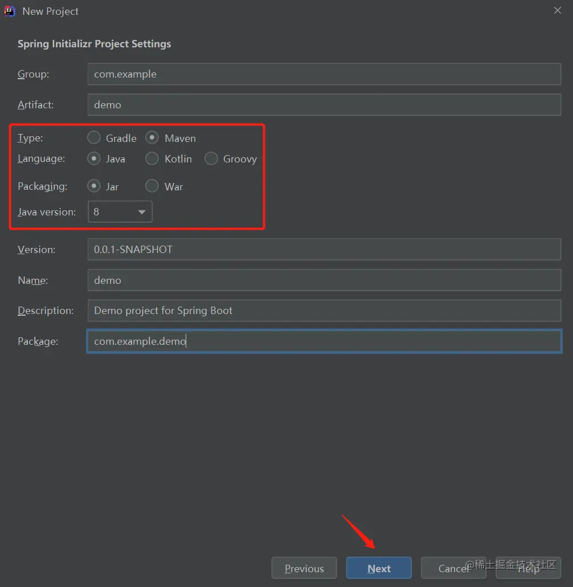Click the Version: label
This screenshot has width=573, height=587.
[36, 249]
